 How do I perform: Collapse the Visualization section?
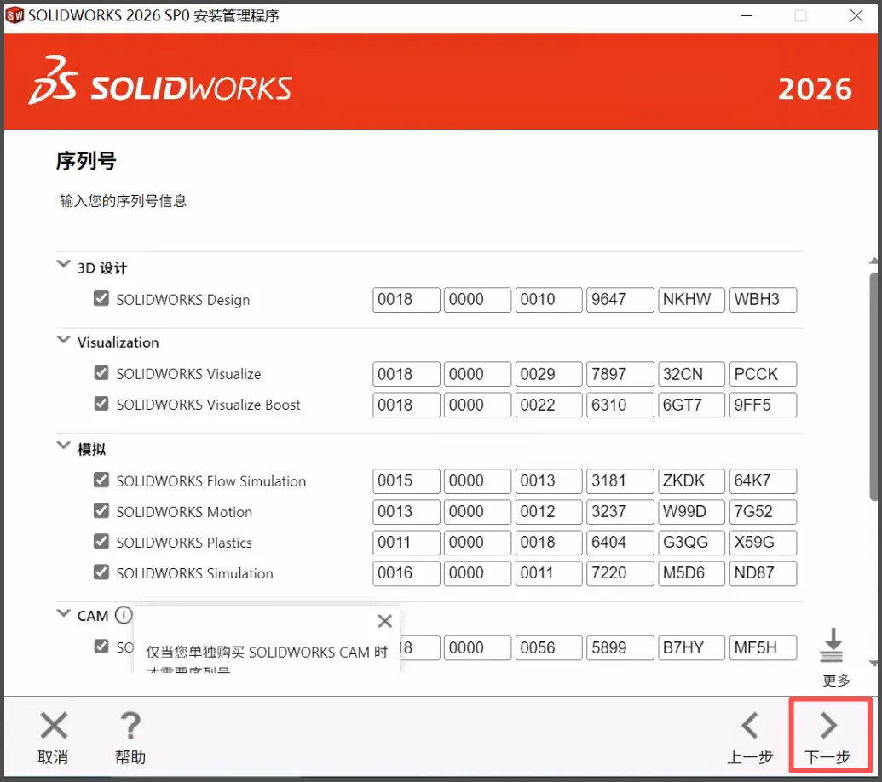[x=64, y=340]
